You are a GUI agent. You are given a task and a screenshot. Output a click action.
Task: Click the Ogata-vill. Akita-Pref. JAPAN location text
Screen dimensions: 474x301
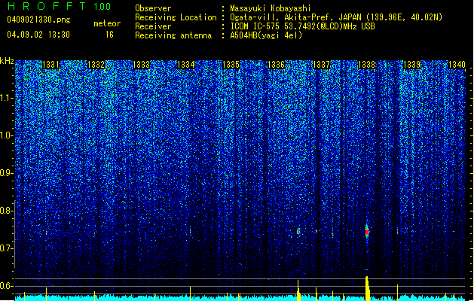[x=336, y=17]
